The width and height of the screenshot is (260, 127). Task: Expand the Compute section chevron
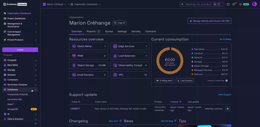click(36, 60)
